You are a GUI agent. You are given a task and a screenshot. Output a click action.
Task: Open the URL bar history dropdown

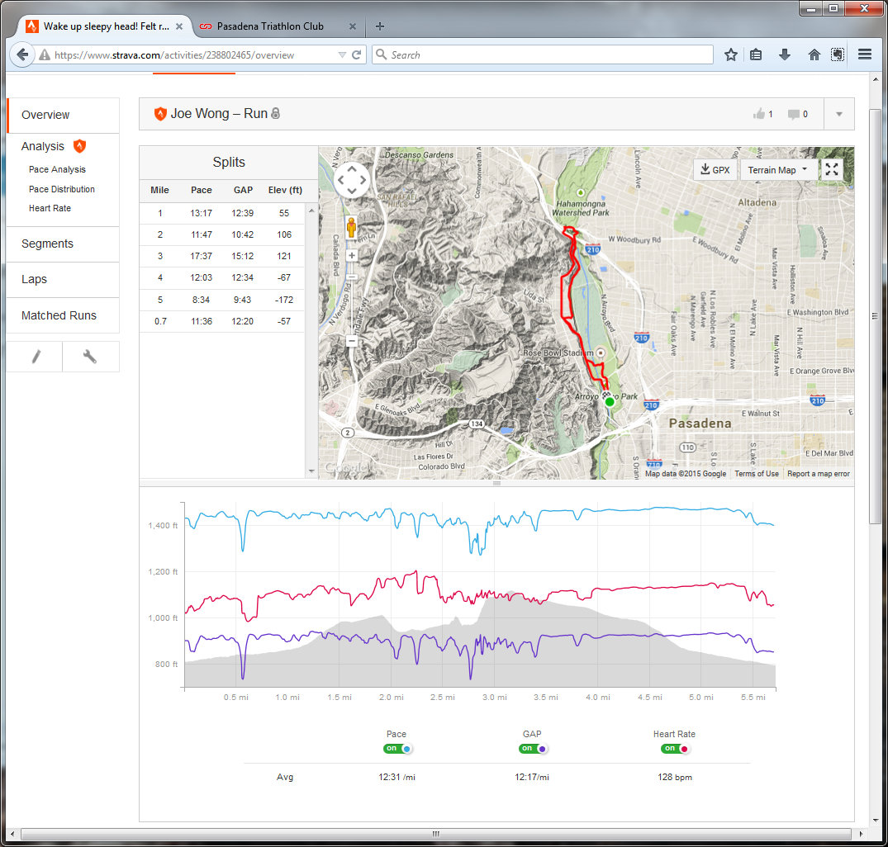tap(342, 54)
